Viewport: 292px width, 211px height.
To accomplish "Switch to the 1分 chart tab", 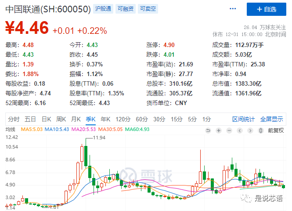I will pyautogui.click(x=207, y=119).
